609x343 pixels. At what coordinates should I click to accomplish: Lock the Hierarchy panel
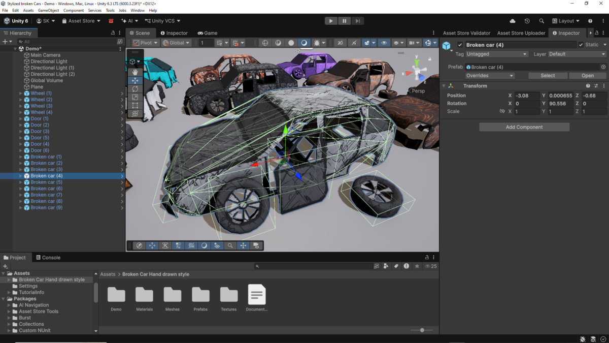[113, 33]
